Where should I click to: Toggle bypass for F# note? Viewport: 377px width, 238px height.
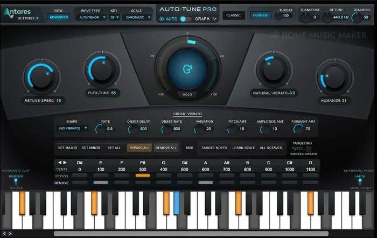pyautogui.click(x=143, y=176)
